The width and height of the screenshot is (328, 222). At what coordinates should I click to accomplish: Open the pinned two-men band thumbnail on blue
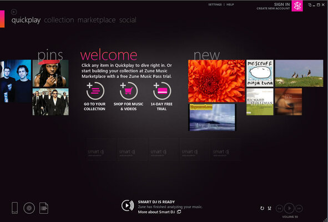pos(16,81)
